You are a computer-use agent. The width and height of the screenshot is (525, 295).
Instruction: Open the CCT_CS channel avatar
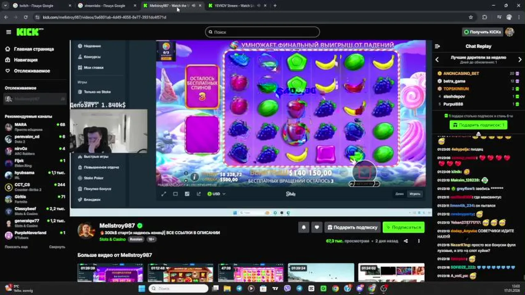point(8,187)
